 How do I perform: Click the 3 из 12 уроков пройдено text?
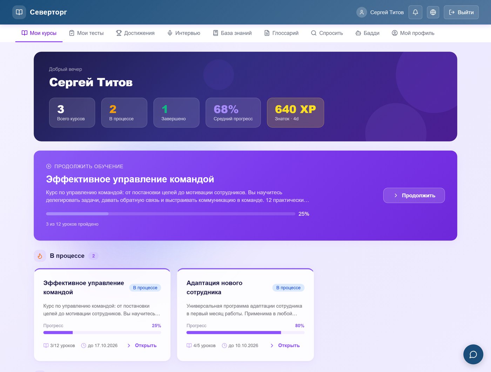click(x=72, y=224)
